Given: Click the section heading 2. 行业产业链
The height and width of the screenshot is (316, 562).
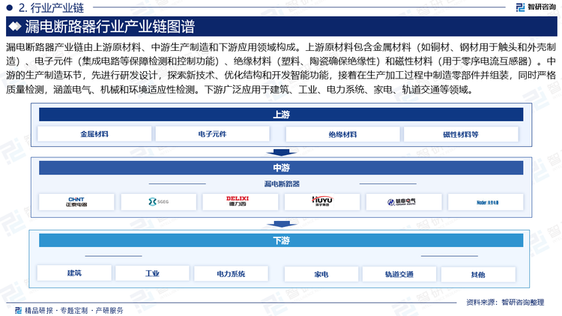Looking at the screenshot, I should 51,7.
